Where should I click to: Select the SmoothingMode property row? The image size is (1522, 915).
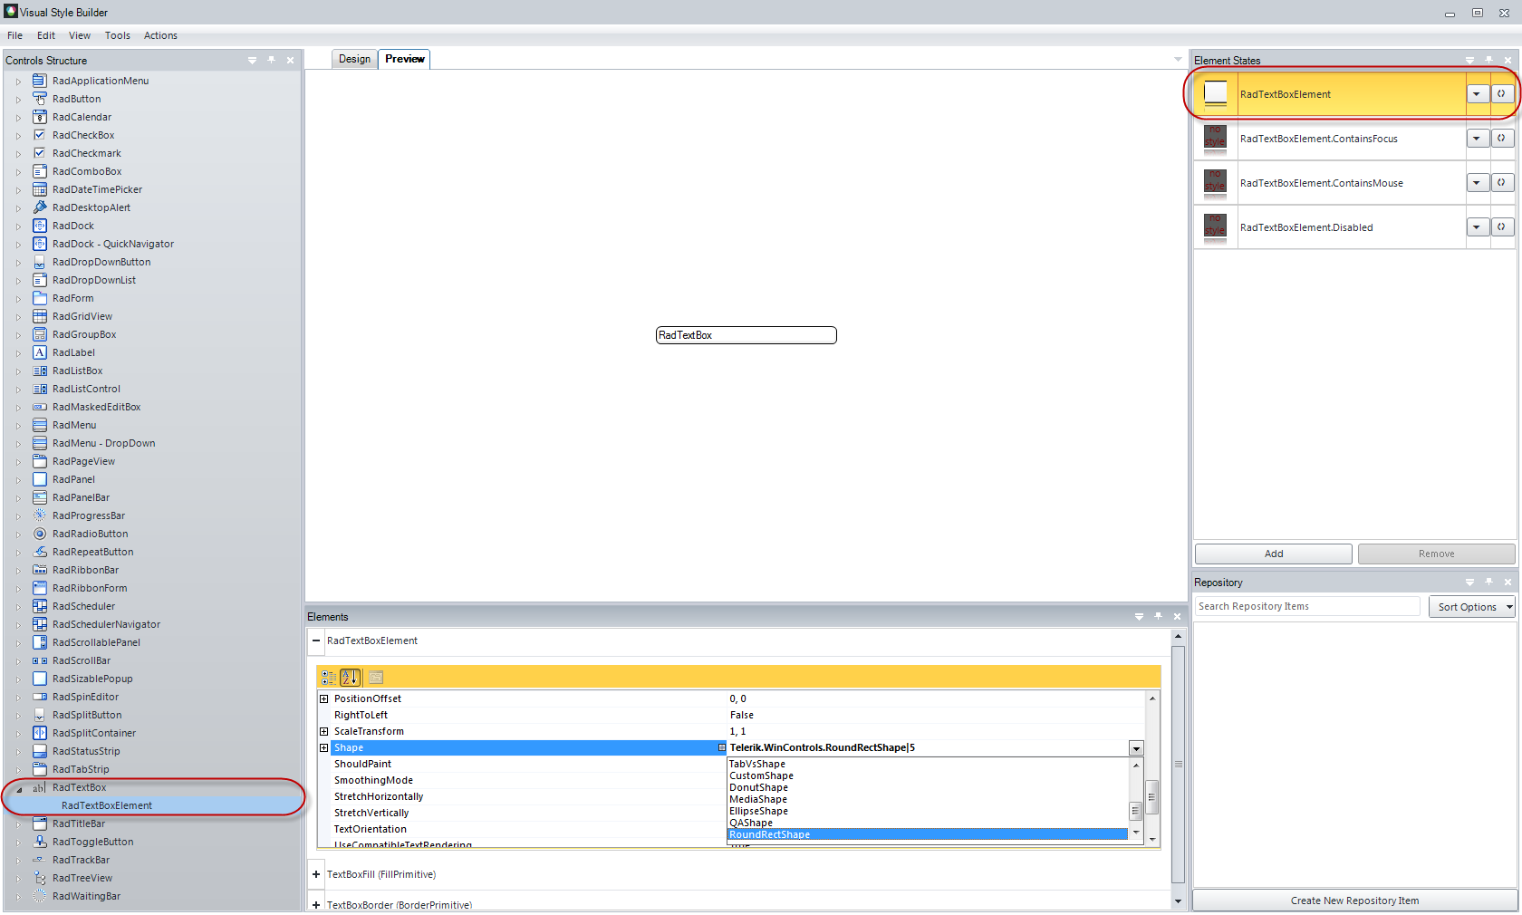(527, 780)
